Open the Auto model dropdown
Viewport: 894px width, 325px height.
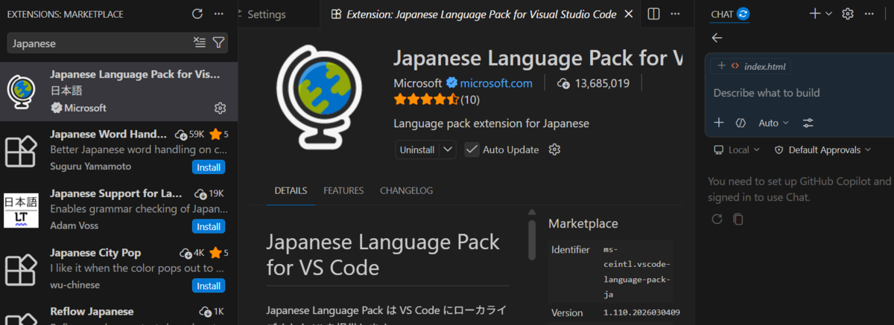(773, 123)
